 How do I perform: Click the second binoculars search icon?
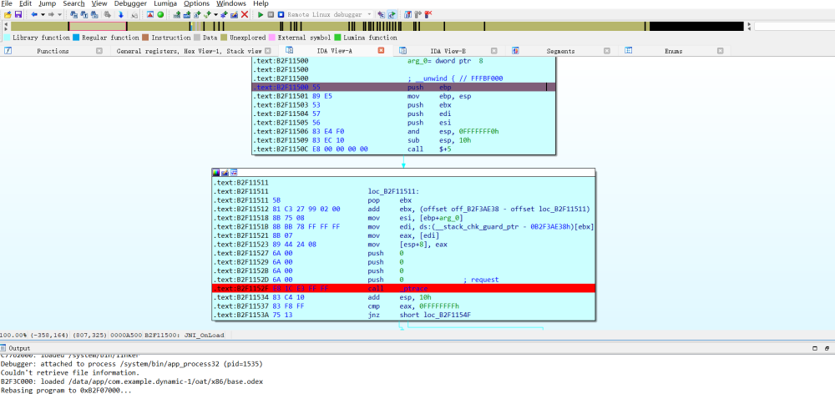(x=84, y=14)
